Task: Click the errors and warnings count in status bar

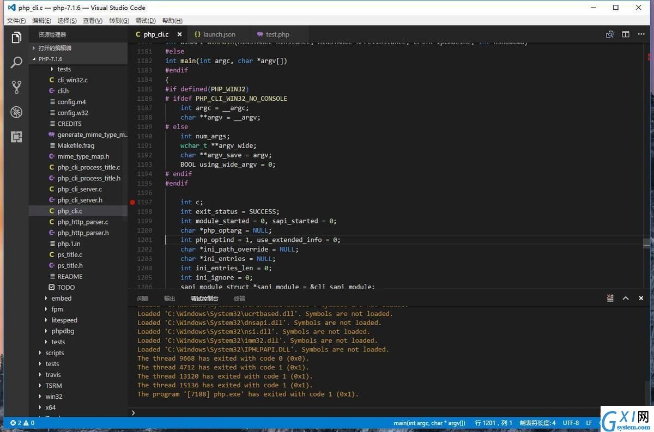Action: [x=22, y=423]
